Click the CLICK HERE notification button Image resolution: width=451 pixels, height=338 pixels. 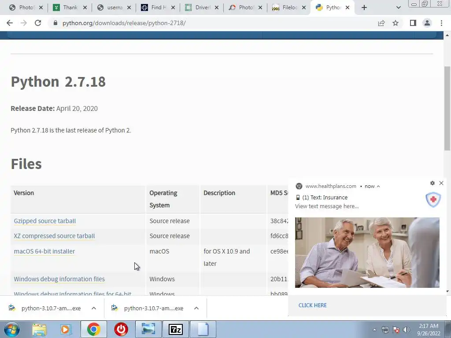(x=313, y=305)
